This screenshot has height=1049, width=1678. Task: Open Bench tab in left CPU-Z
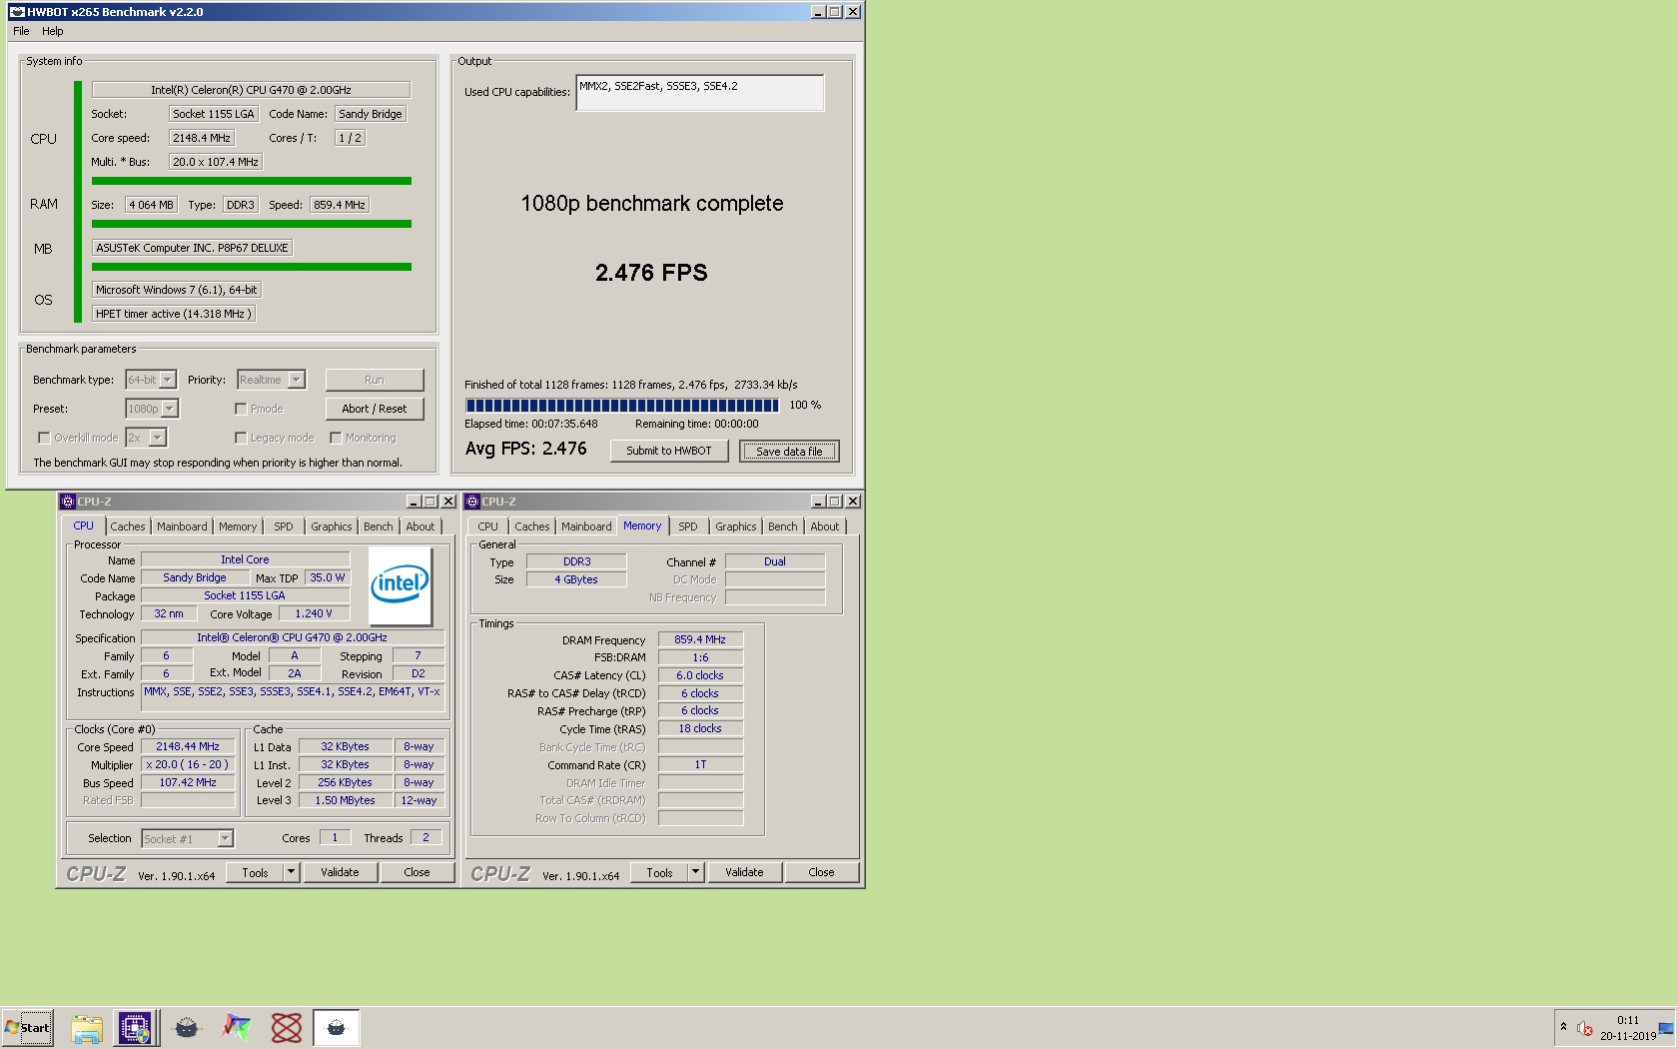[379, 526]
